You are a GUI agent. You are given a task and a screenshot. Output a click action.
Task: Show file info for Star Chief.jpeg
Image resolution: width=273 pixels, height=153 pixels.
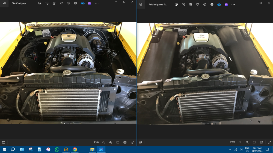pyautogui.click(x=68, y=3)
